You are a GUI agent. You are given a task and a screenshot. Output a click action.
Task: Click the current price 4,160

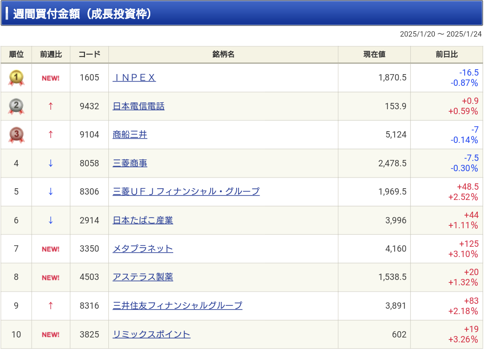(x=396, y=249)
